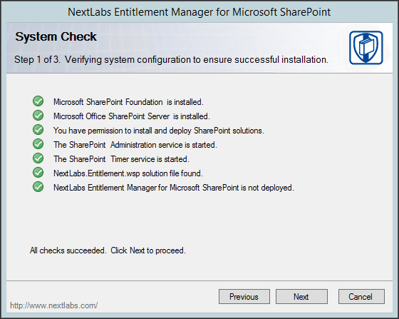Click green check beside Timer service started
399x319 pixels.
(x=38, y=158)
